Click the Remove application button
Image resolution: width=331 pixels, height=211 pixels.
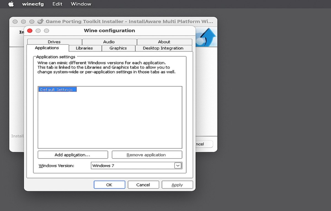pyautogui.click(x=147, y=155)
